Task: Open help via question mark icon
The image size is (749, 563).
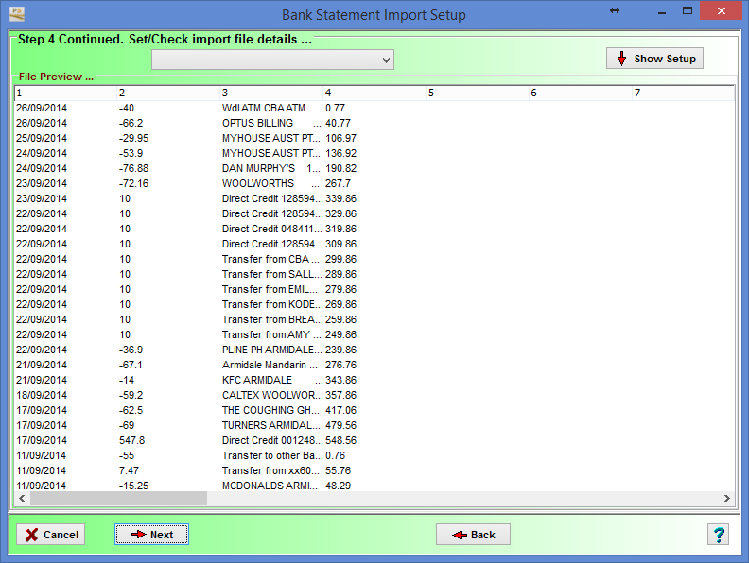Action: [719, 535]
